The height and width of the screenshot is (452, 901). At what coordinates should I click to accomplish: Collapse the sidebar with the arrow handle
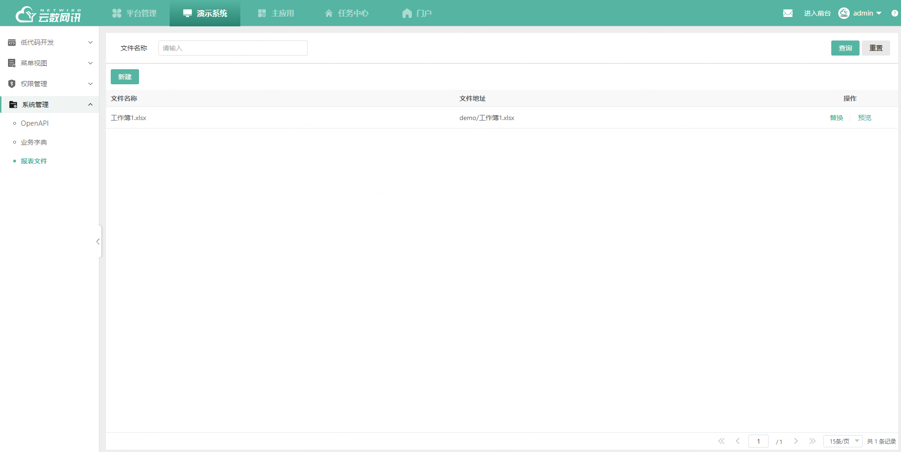(x=98, y=241)
